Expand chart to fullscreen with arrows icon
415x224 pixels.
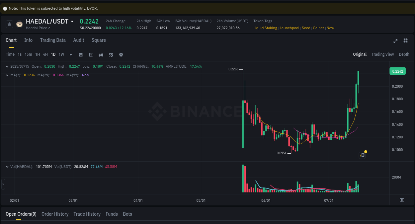(x=395, y=41)
